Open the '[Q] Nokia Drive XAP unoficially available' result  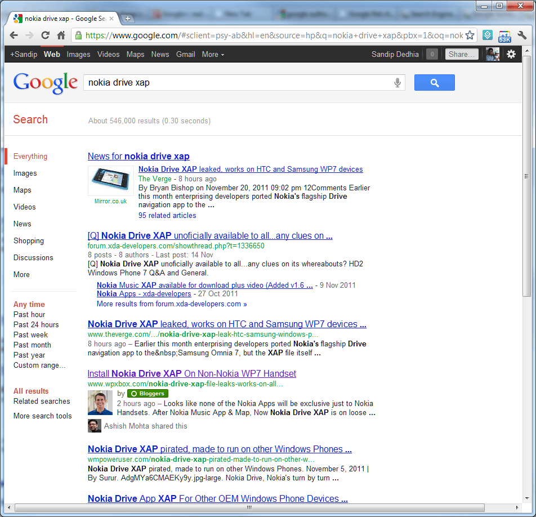(x=210, y=235)
